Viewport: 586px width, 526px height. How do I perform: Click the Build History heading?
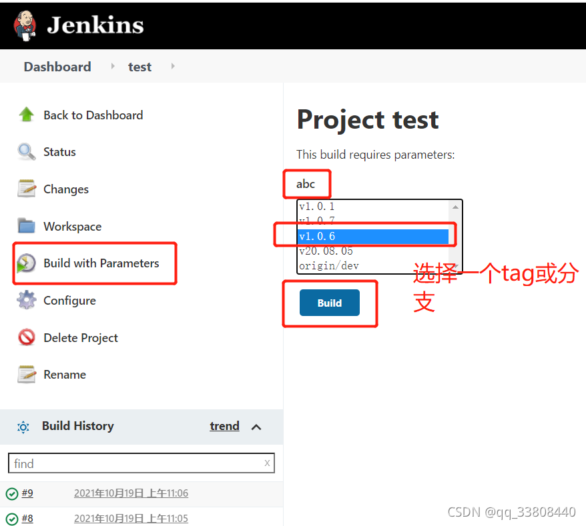pyautogui.click(x=77, y=426)
